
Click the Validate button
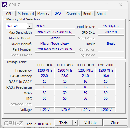coord(90,123)
